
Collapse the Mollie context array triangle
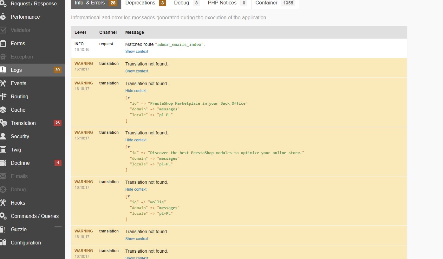129,196
